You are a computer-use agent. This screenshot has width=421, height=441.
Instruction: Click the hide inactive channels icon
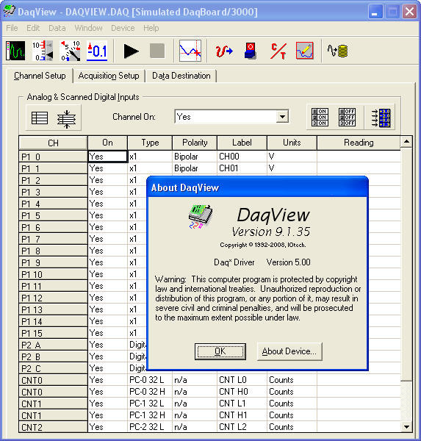click(66, 119)
